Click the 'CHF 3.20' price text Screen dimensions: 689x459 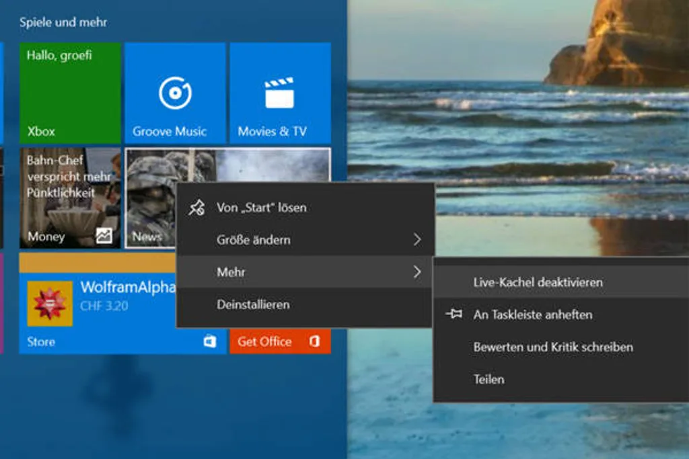[104, 306]
